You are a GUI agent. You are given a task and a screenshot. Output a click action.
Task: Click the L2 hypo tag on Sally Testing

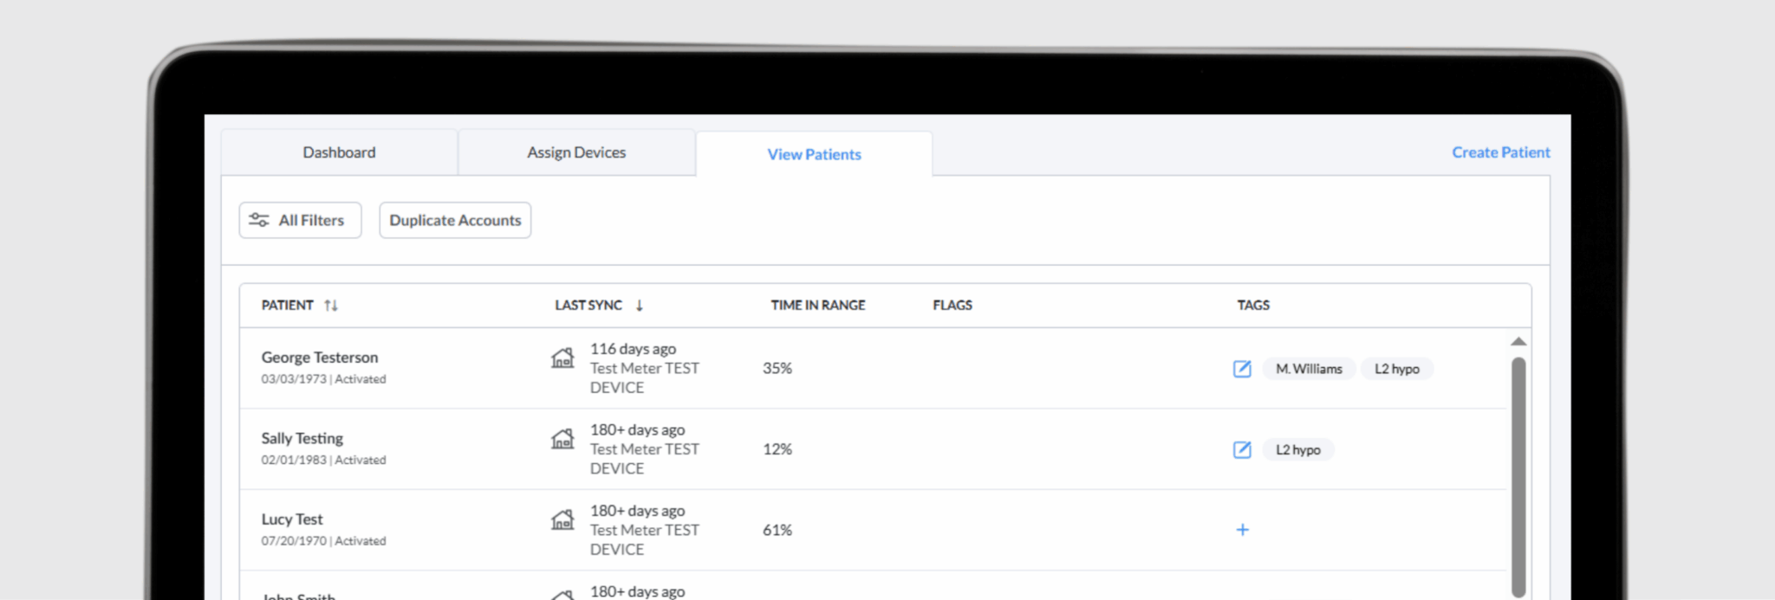[1298, 450]
